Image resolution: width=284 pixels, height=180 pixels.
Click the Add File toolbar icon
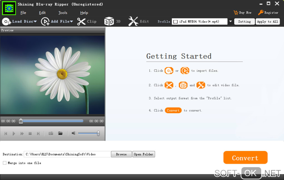pos(45,21)
